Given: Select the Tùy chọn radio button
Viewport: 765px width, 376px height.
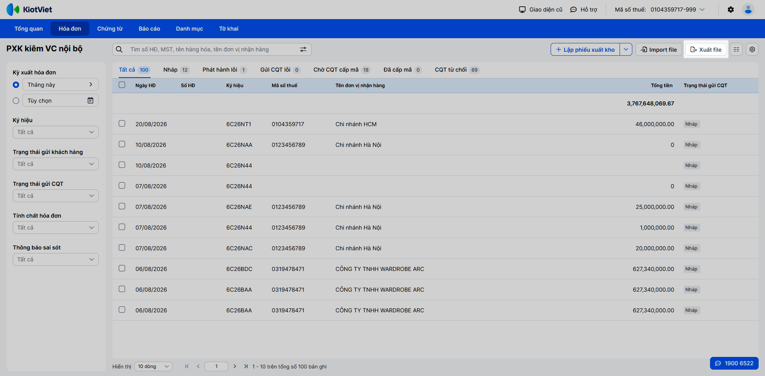Looking at the screenshot, I should point(16,101).
